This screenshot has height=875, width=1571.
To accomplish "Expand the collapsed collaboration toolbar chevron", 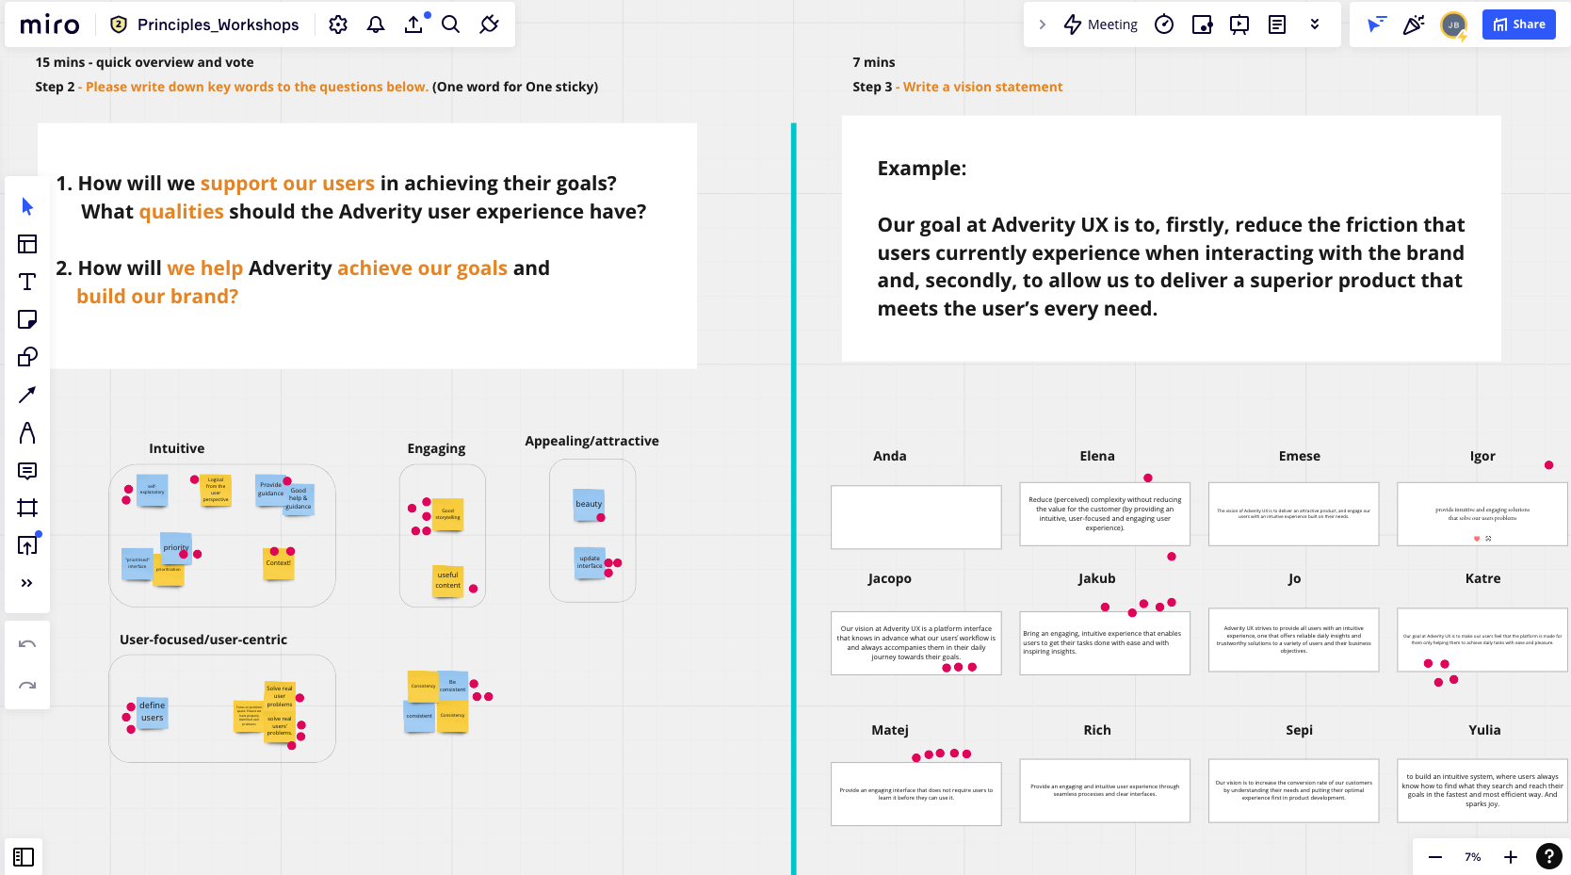I will point(1042,24).
